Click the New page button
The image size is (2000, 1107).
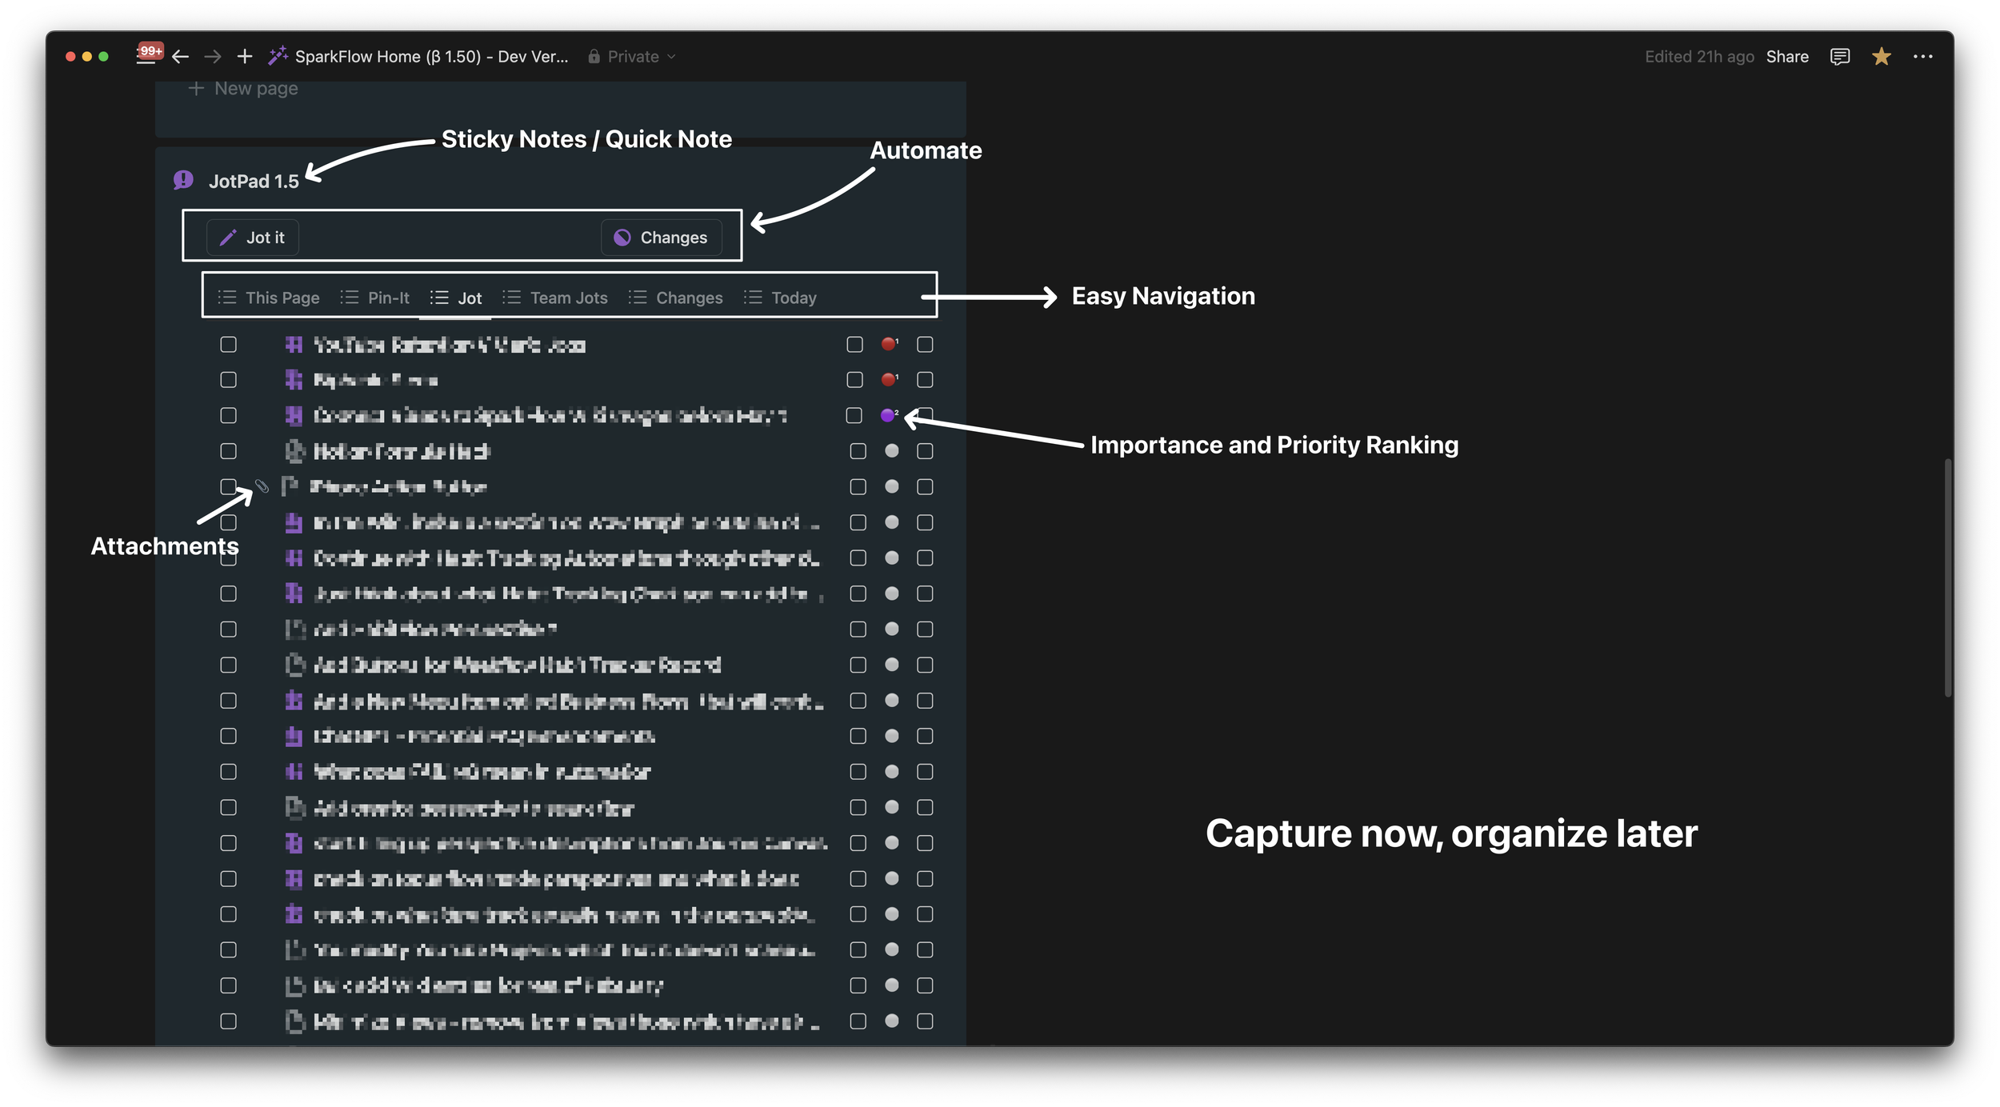pyautogui.click(x=242, y=89)
